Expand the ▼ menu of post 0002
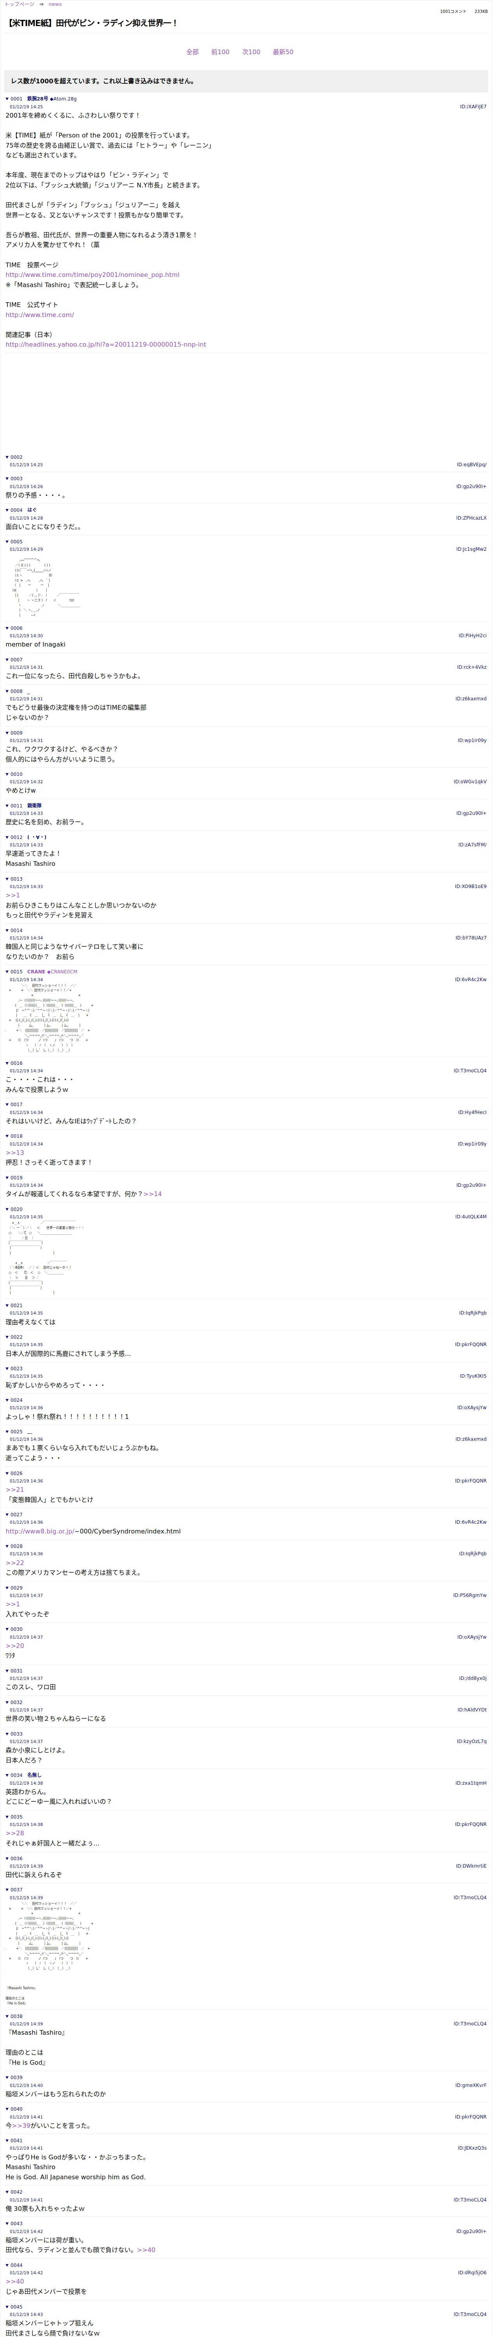Viewport: 500px width, 2337px height. pyautogui.click(x=7, y=457)
